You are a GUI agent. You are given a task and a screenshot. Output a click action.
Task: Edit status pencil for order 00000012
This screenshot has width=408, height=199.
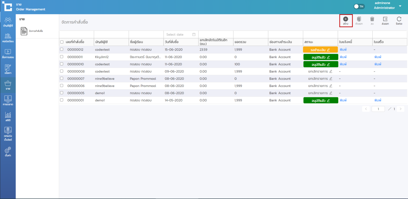pyautogui.click(x=328, y=50)
